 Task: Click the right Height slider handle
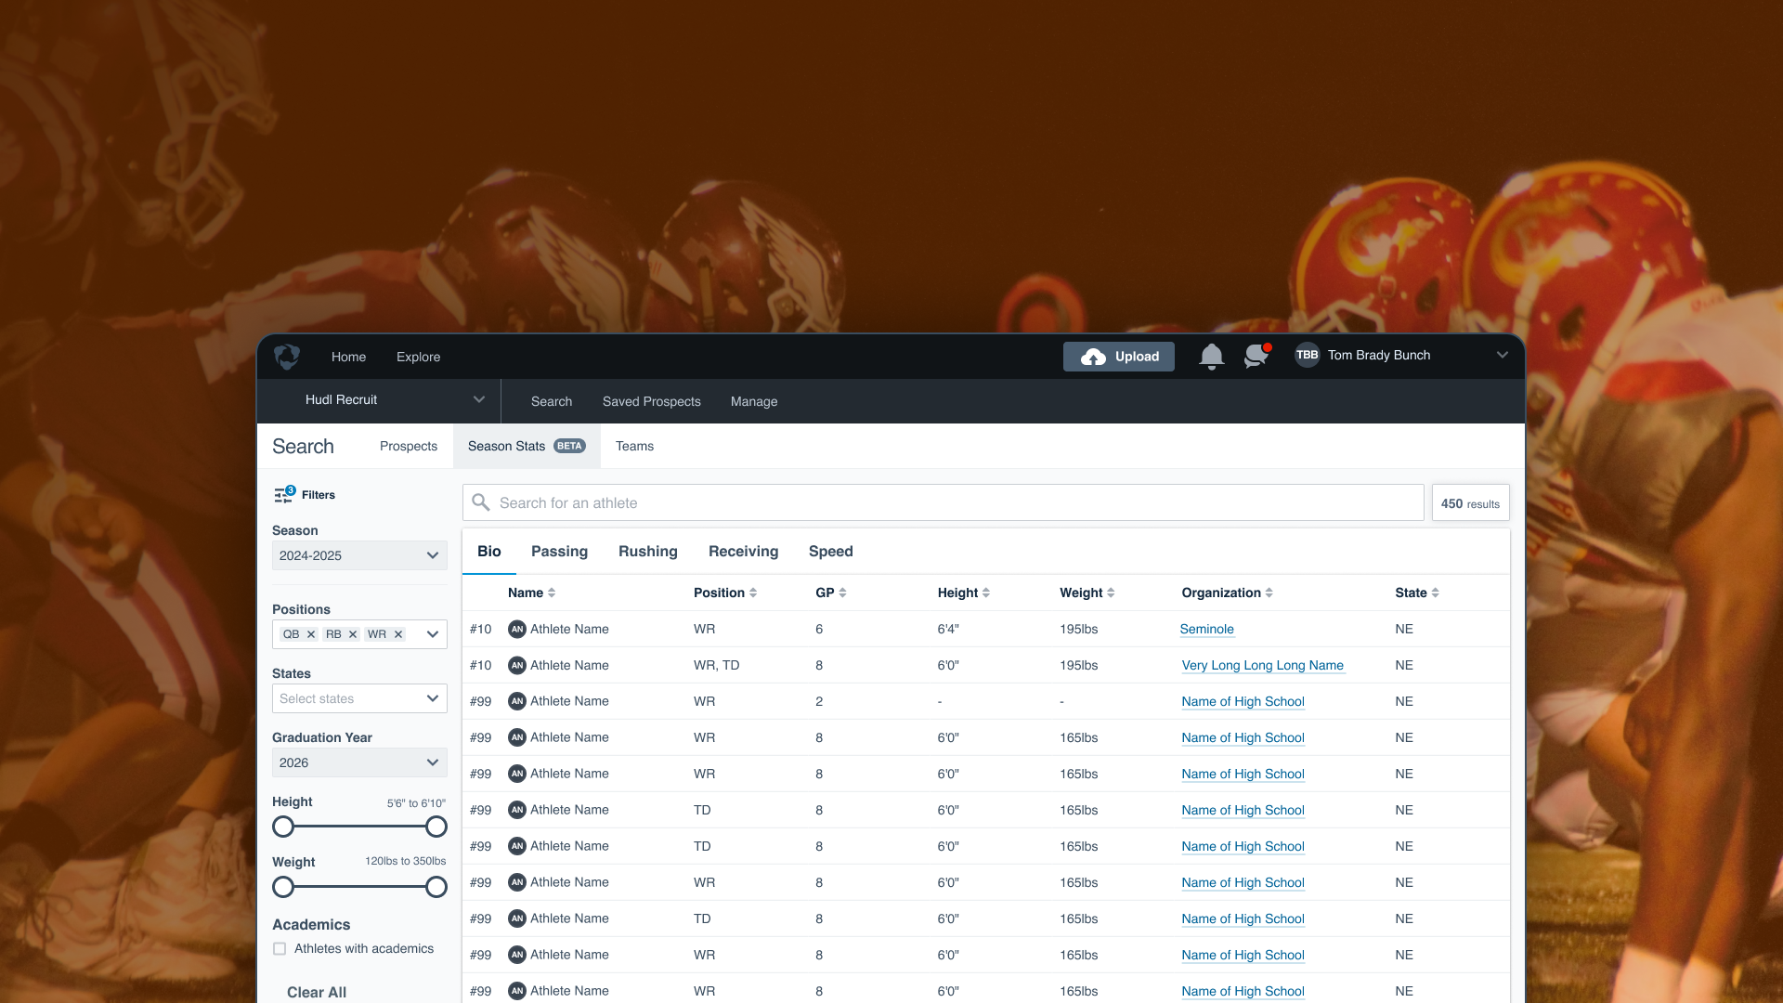pos(436,827)
